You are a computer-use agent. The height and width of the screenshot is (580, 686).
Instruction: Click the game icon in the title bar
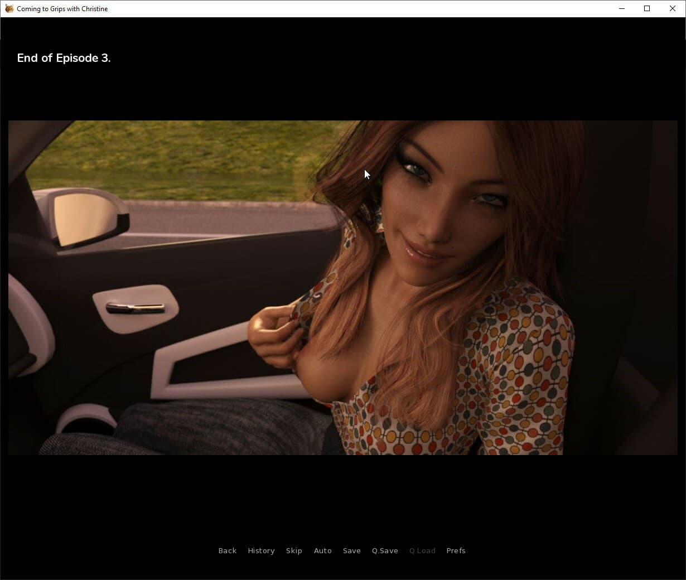pyautogui.click(x=9, y=8)
